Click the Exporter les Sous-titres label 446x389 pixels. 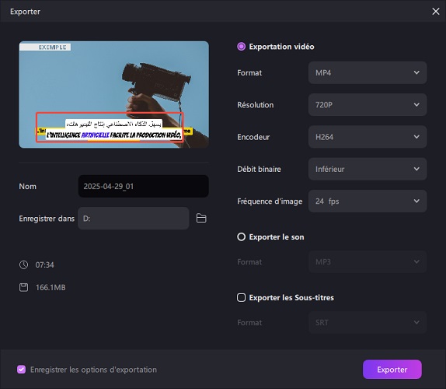[291, 298]
